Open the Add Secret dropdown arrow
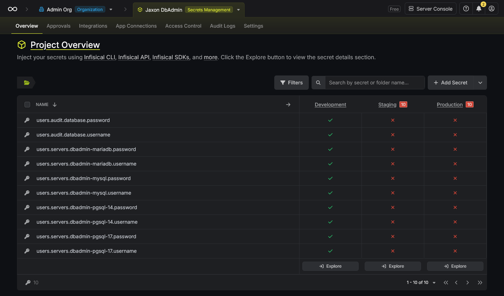Viewport: 504px width, 296px height. [480, 83]
